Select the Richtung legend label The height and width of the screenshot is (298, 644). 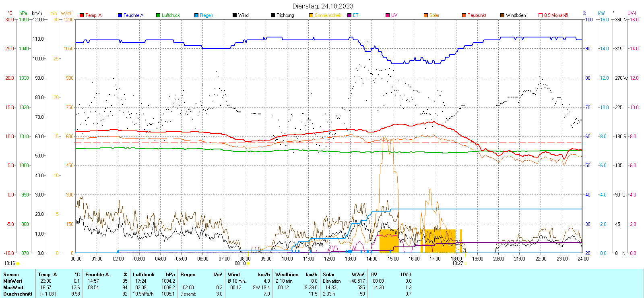click(x=285, y=15)
